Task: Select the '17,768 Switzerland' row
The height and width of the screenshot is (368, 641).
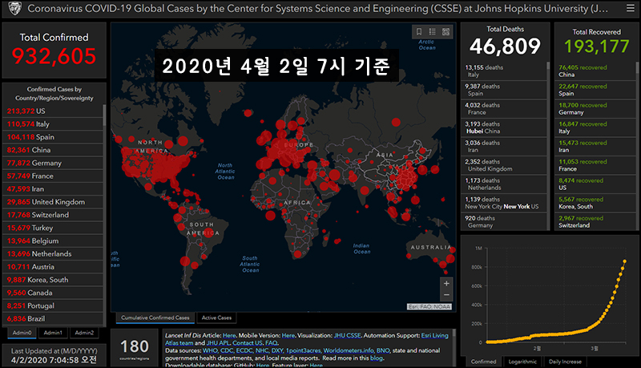Action: [53, 215]
